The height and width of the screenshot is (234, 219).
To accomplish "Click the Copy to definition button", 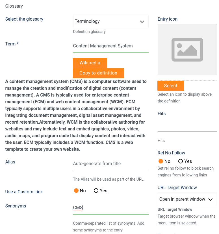I will pos(98,73).
